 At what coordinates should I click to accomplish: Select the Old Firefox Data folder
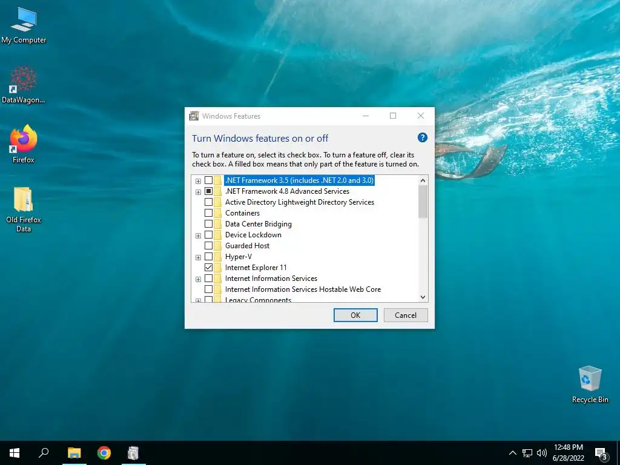pyautogui.click(x=24, y=209)
